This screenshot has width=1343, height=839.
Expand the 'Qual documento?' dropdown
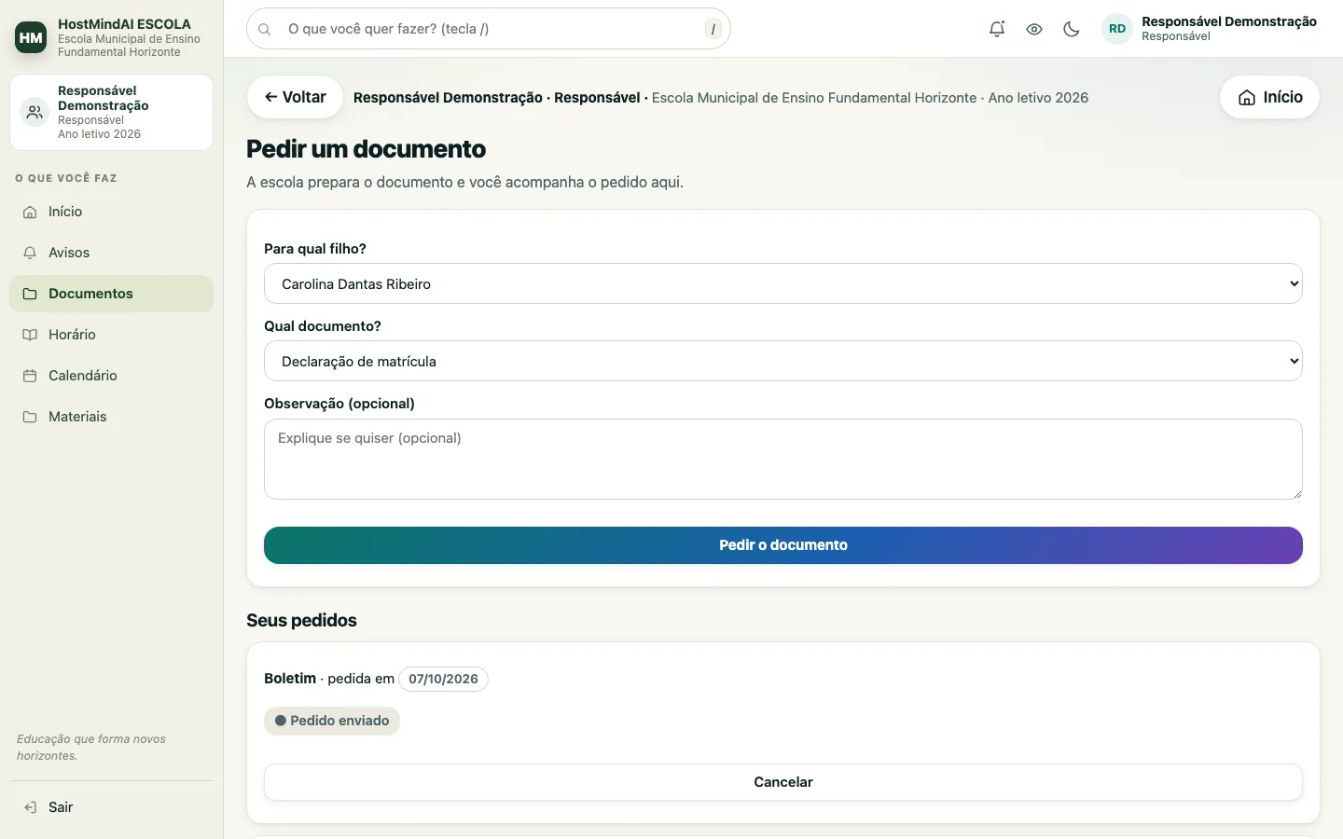click(x=783, y=361)
